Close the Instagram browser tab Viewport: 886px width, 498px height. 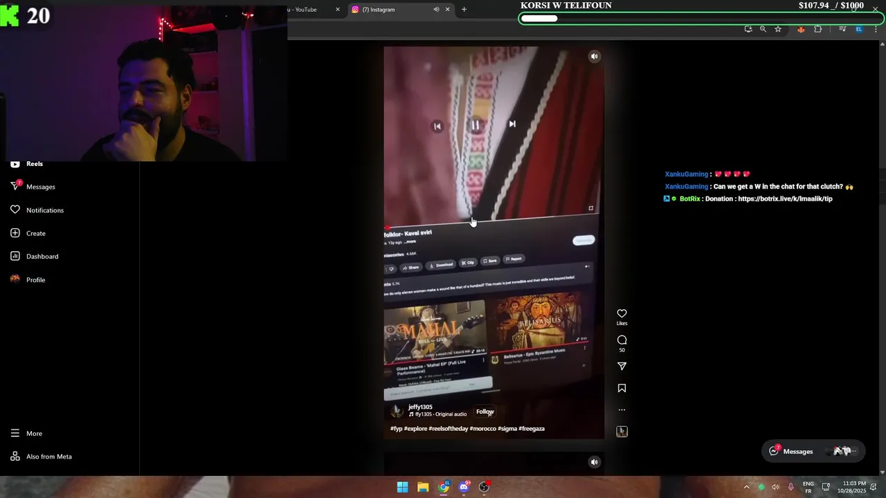(447, 10)
